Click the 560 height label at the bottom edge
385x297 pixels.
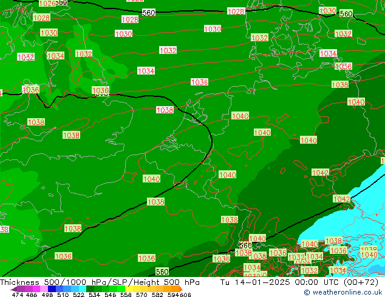[162, 272]
